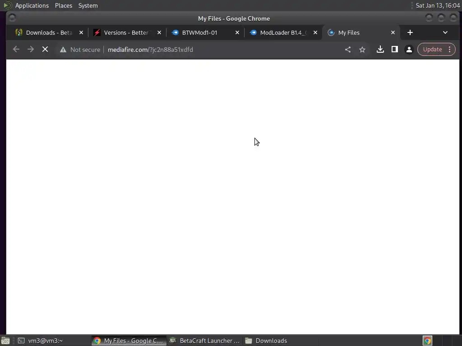Switch to Versions - Better tab
The image size is (462, 346).
click(126, 32)
